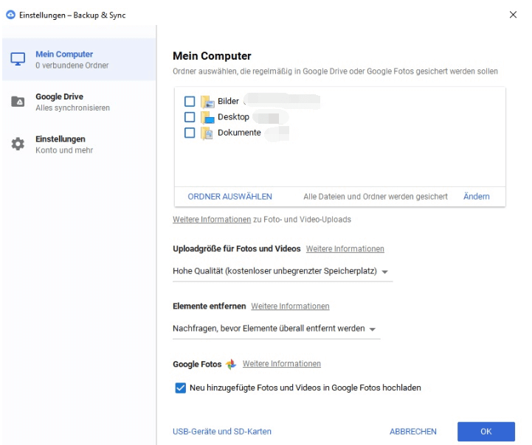Open USB-Geräte und SD-Karten link

coord(222,432)
